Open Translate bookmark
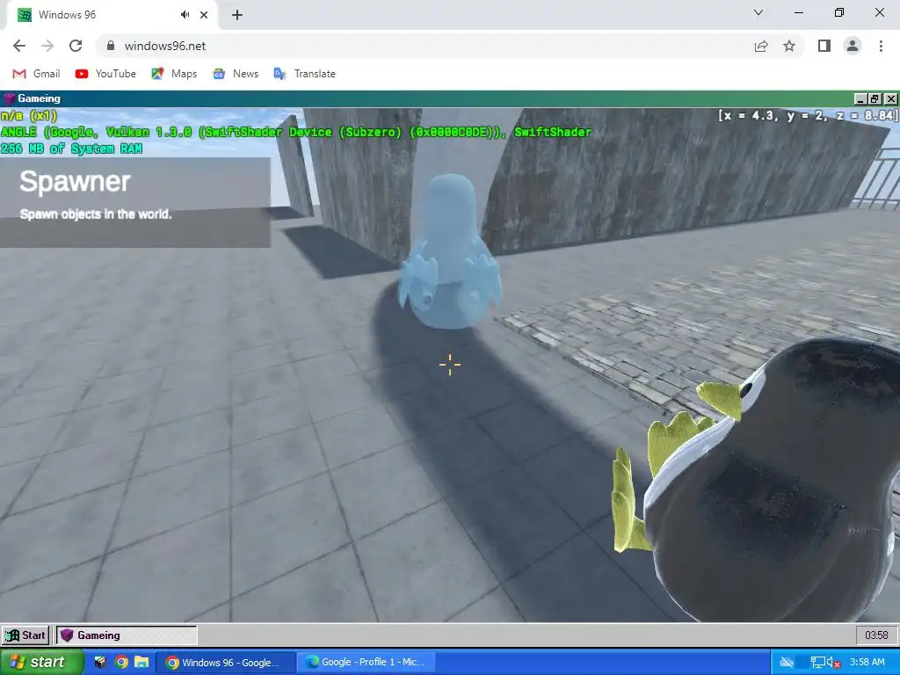 point(305,74)
